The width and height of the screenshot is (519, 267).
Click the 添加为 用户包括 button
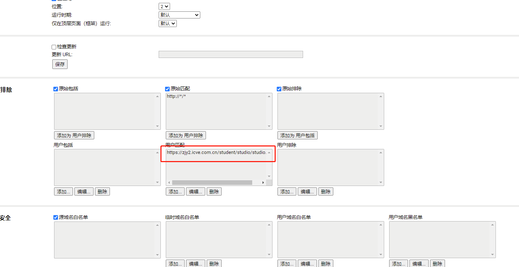297,135
